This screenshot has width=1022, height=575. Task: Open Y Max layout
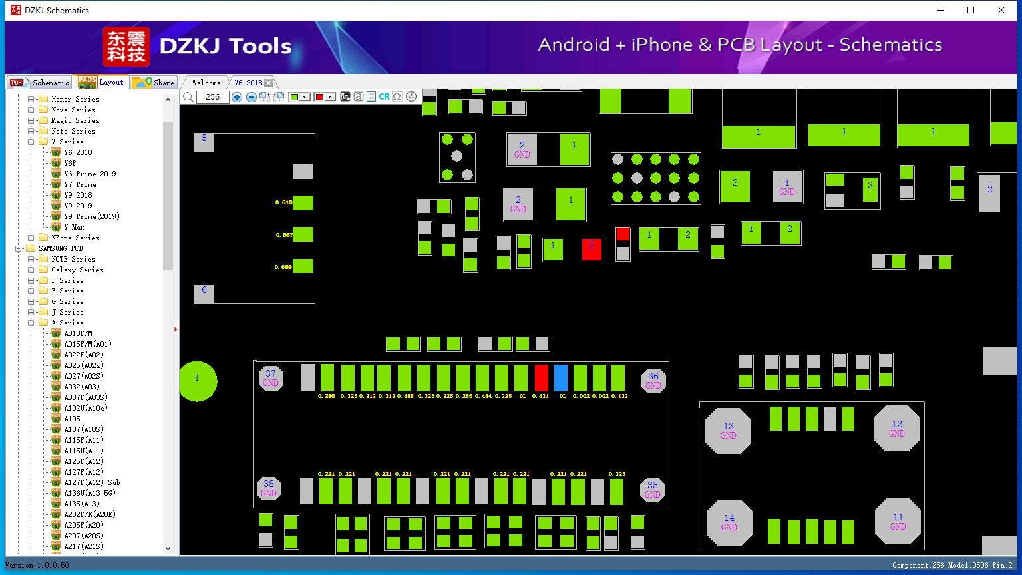pos(74,227)
